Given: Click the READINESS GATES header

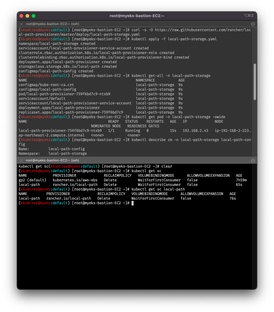Looking at the screenshot, I should coord(143,126).
